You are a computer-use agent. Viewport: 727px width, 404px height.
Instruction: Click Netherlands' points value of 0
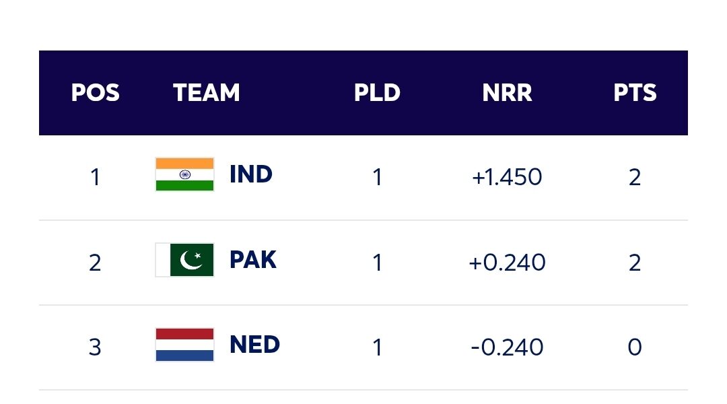(x=635, y=347)
